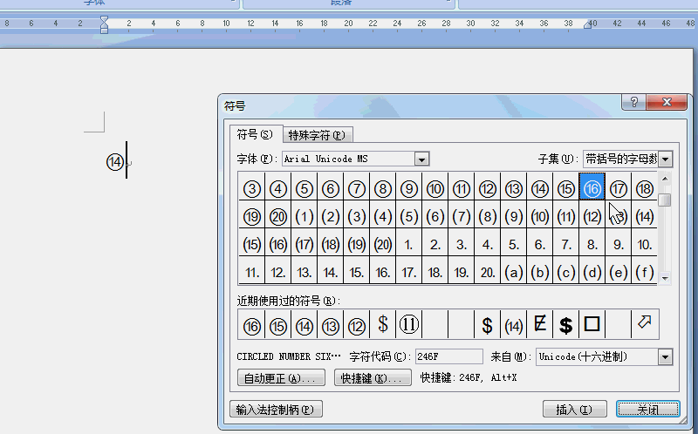Screen dimensions: 698x434
Task: Select parenthesized (20) symbol
Action: click(383, 245)
